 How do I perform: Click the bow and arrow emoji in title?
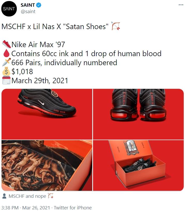116,26
